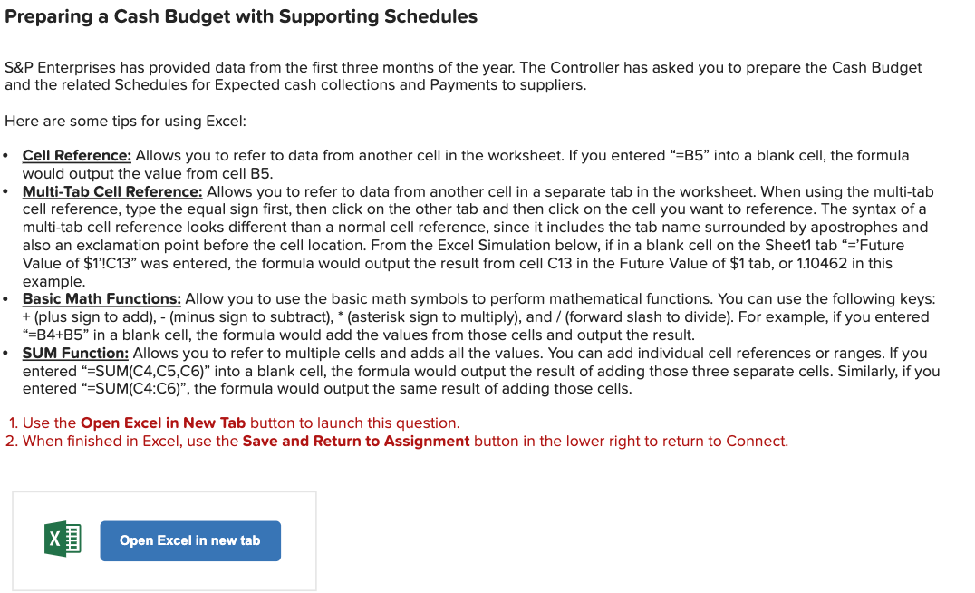The image size is (975, 593).
Task: Click the green Excel application icon
Action: pyautogui.click(x=62, y=540)
